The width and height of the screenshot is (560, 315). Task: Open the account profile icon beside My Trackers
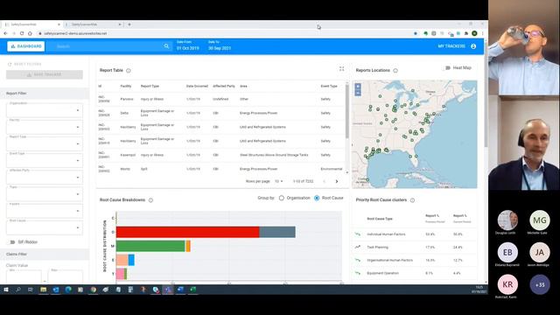point(473,46)
